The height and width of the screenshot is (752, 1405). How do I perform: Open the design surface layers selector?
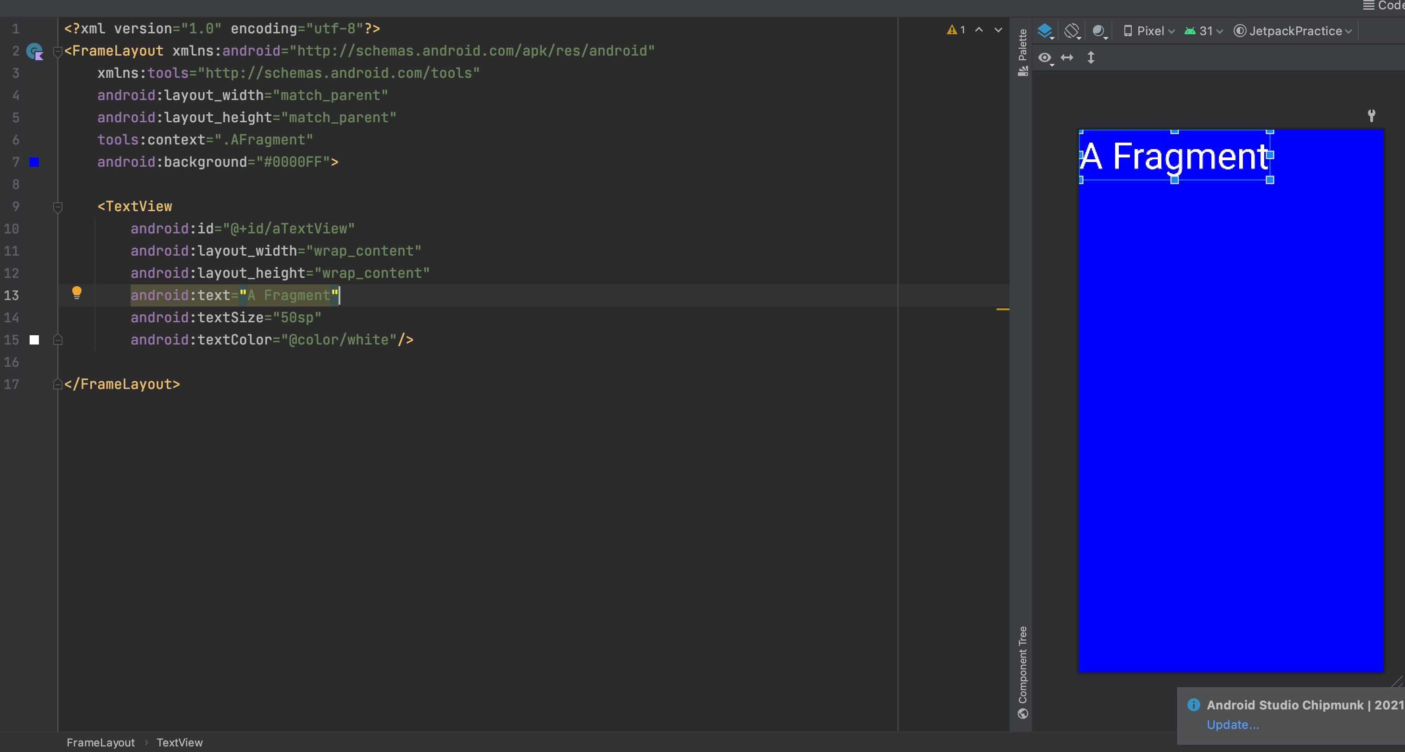(1045, 31)
